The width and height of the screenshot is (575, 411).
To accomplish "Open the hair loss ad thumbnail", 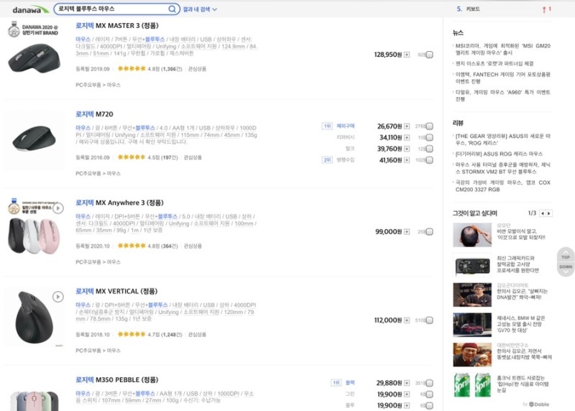I will 472,235.
